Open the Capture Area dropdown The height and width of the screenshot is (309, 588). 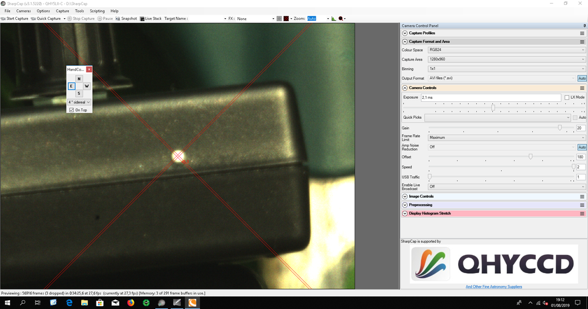[x=507, y=59]
